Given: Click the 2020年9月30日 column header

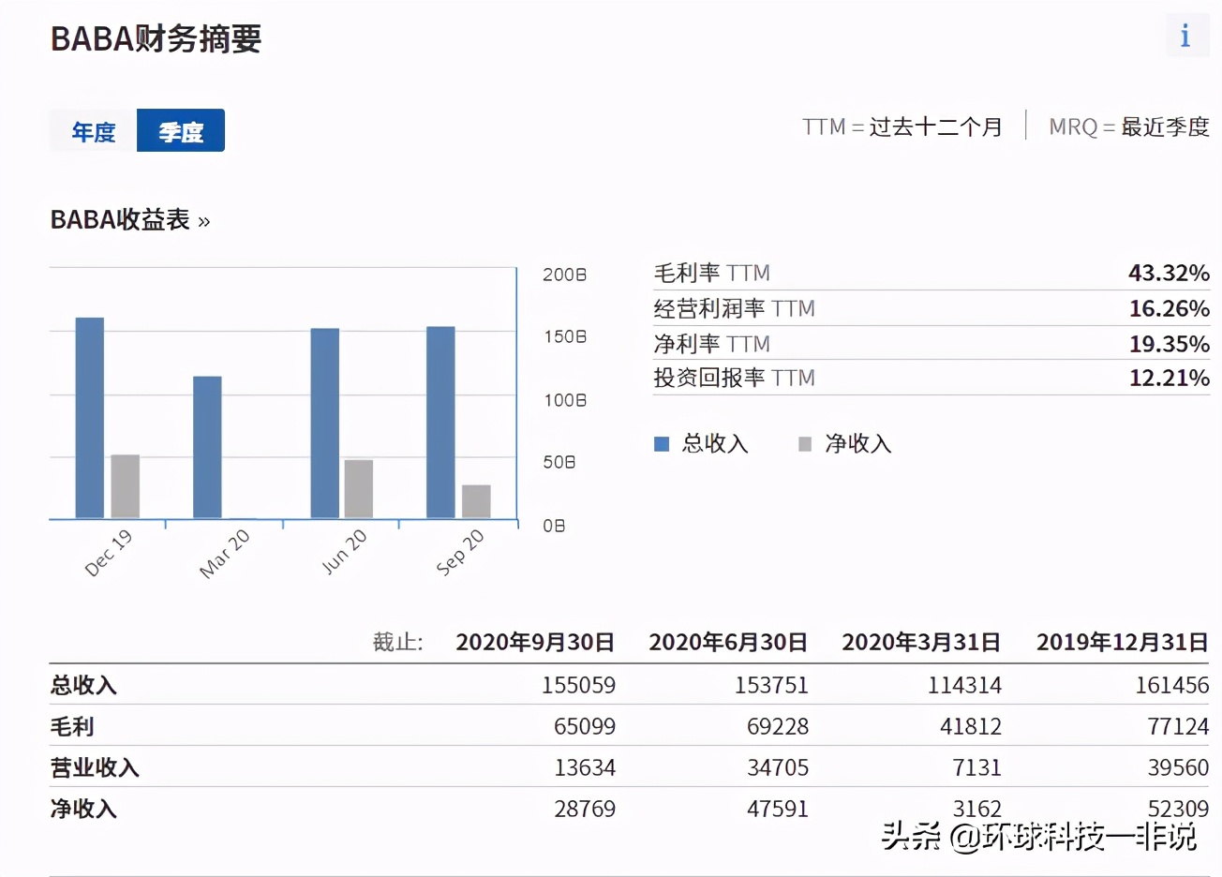Looking at the screenshot, I should pos(535,642).
